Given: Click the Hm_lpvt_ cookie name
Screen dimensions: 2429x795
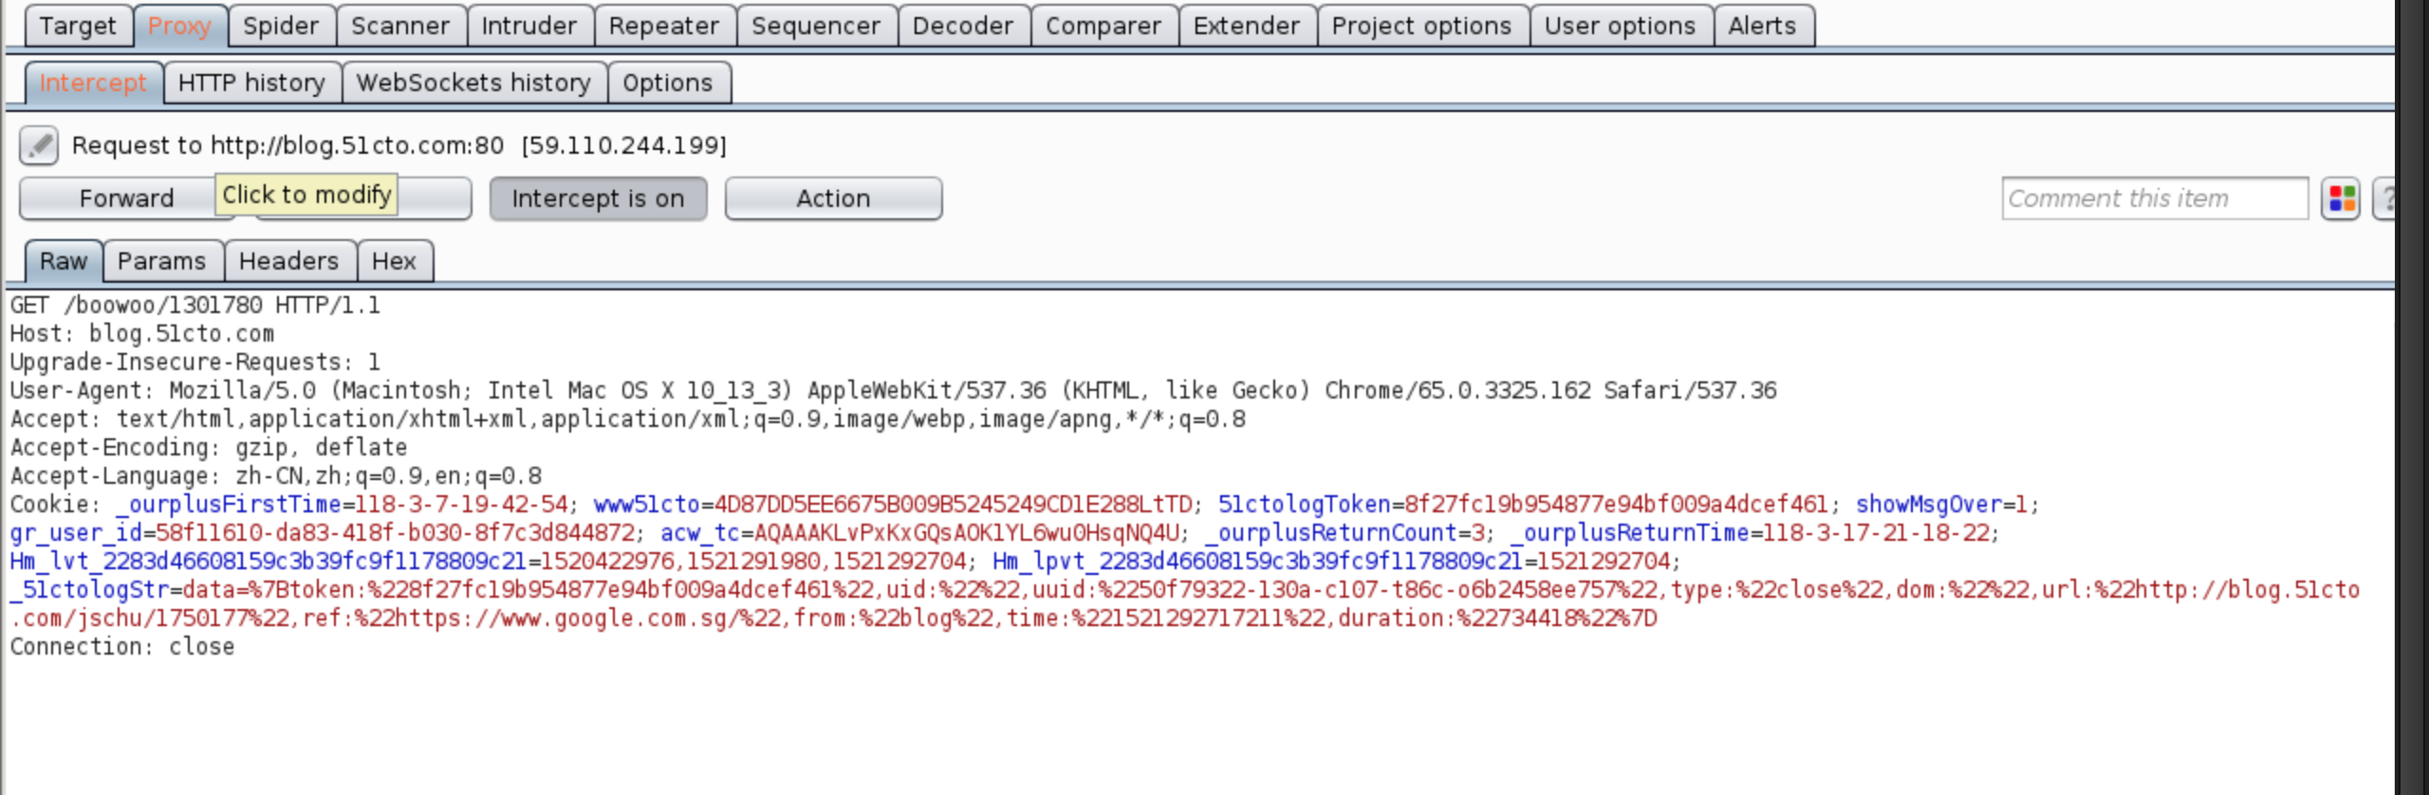Looking at the screenshot, I should coord(1258,562).
